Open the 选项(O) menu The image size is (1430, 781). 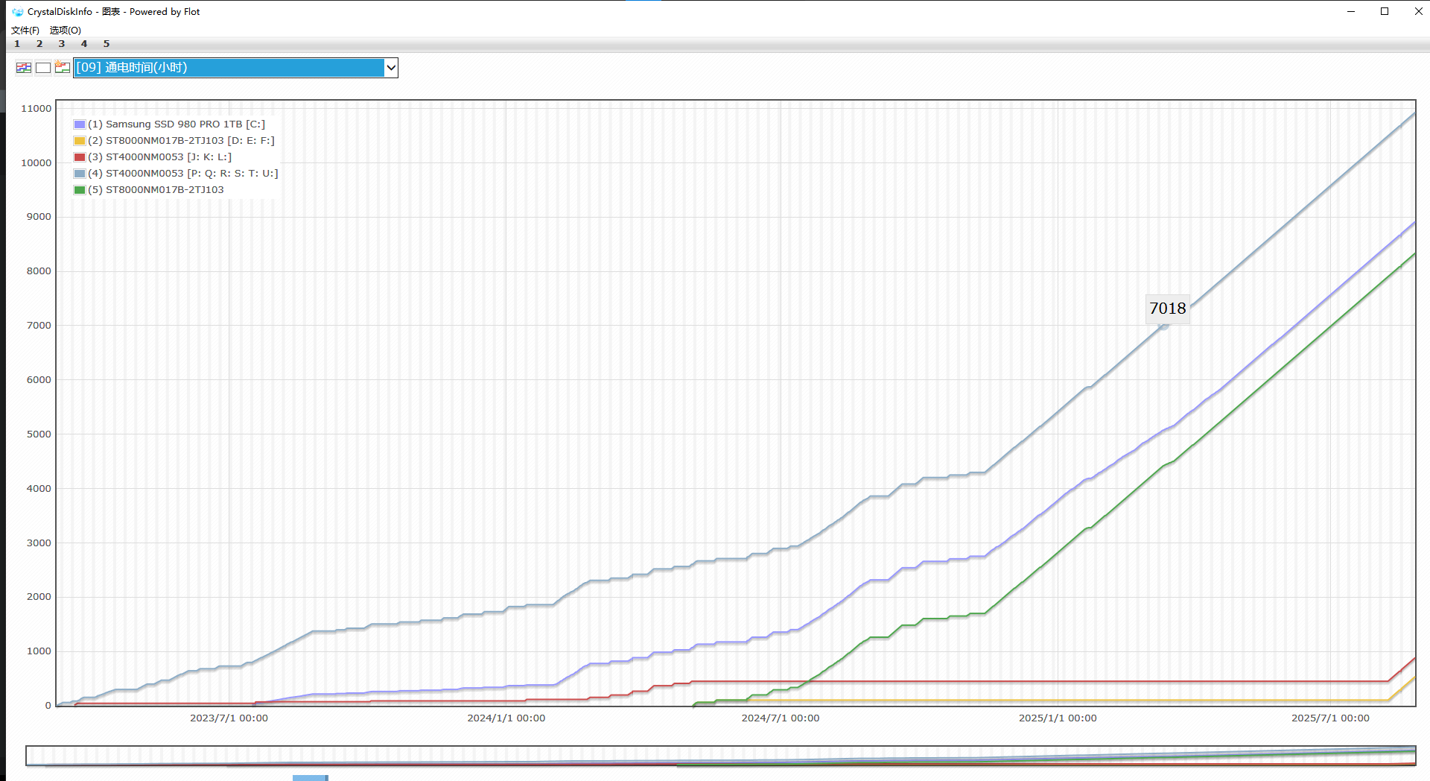[x=66, y=31]
